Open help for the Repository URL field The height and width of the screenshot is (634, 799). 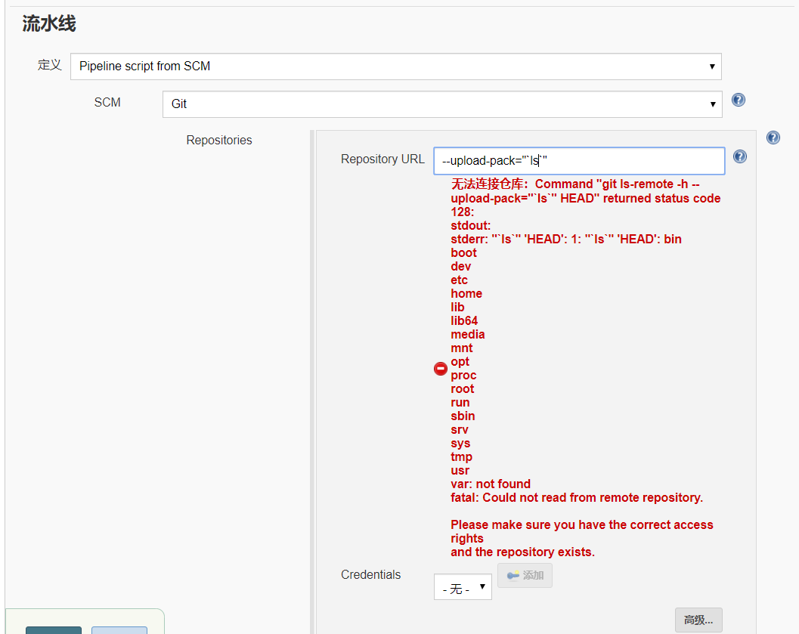click(740, 157)
